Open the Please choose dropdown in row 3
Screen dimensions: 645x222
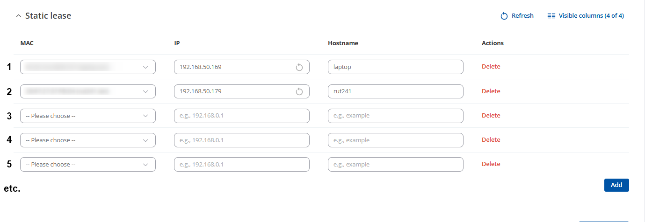coord(88,116)
